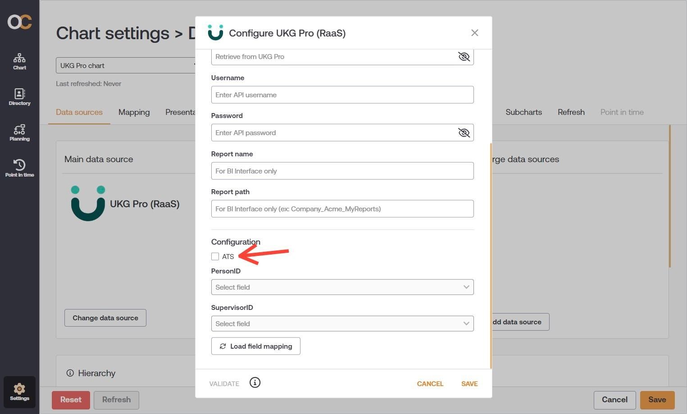This screenshot has height=414, width=687.
Task: Click the Load field mapping button
Action: 255,346
